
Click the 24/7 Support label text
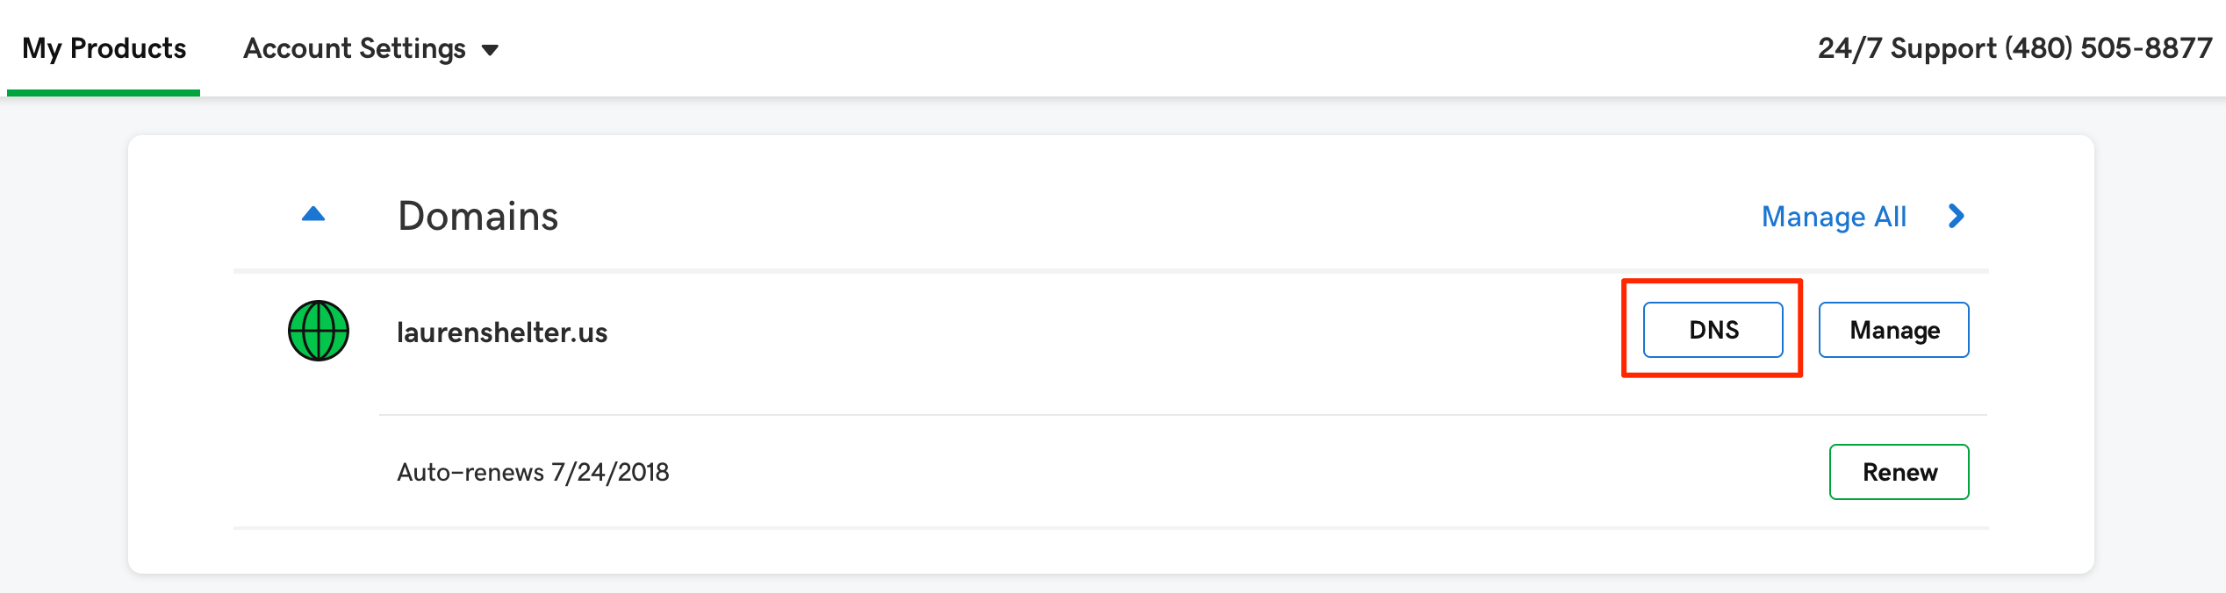point(1906,48)
